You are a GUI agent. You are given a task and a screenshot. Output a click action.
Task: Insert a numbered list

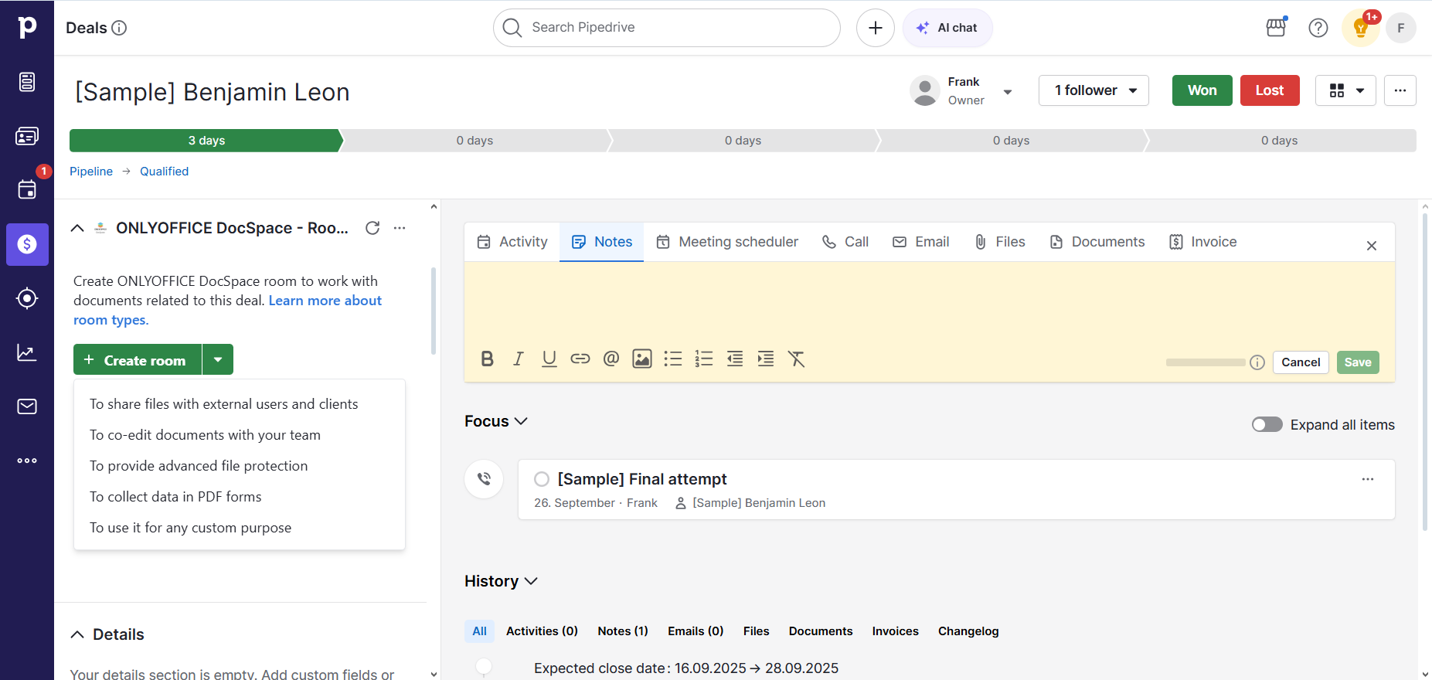click(704, 359)
